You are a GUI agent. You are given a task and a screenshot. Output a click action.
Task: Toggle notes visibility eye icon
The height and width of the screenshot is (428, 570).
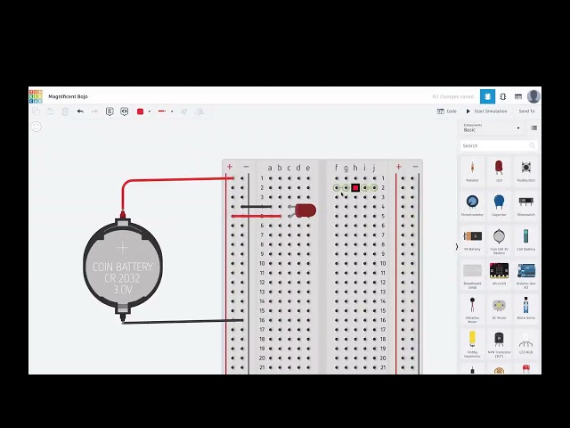click(x=125, y=111)
